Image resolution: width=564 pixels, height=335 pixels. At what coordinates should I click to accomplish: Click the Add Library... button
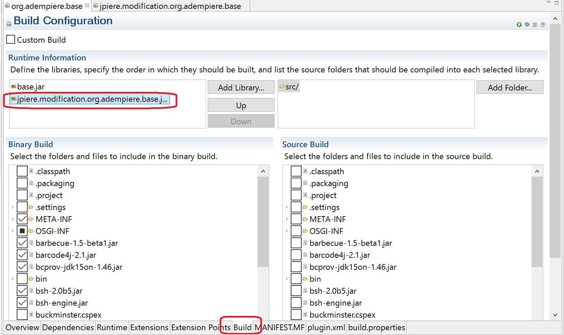pyautogui.click(x=241, y=87)
